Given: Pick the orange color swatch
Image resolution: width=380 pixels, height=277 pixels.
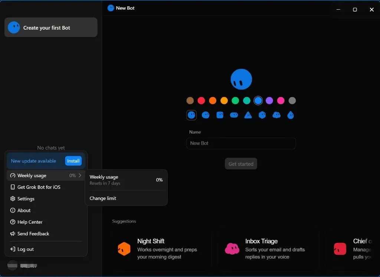Looking at the screenshot, I should [213, 101].
